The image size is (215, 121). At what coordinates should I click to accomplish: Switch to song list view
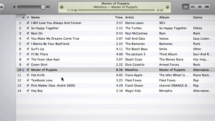[x=185, y=7]
